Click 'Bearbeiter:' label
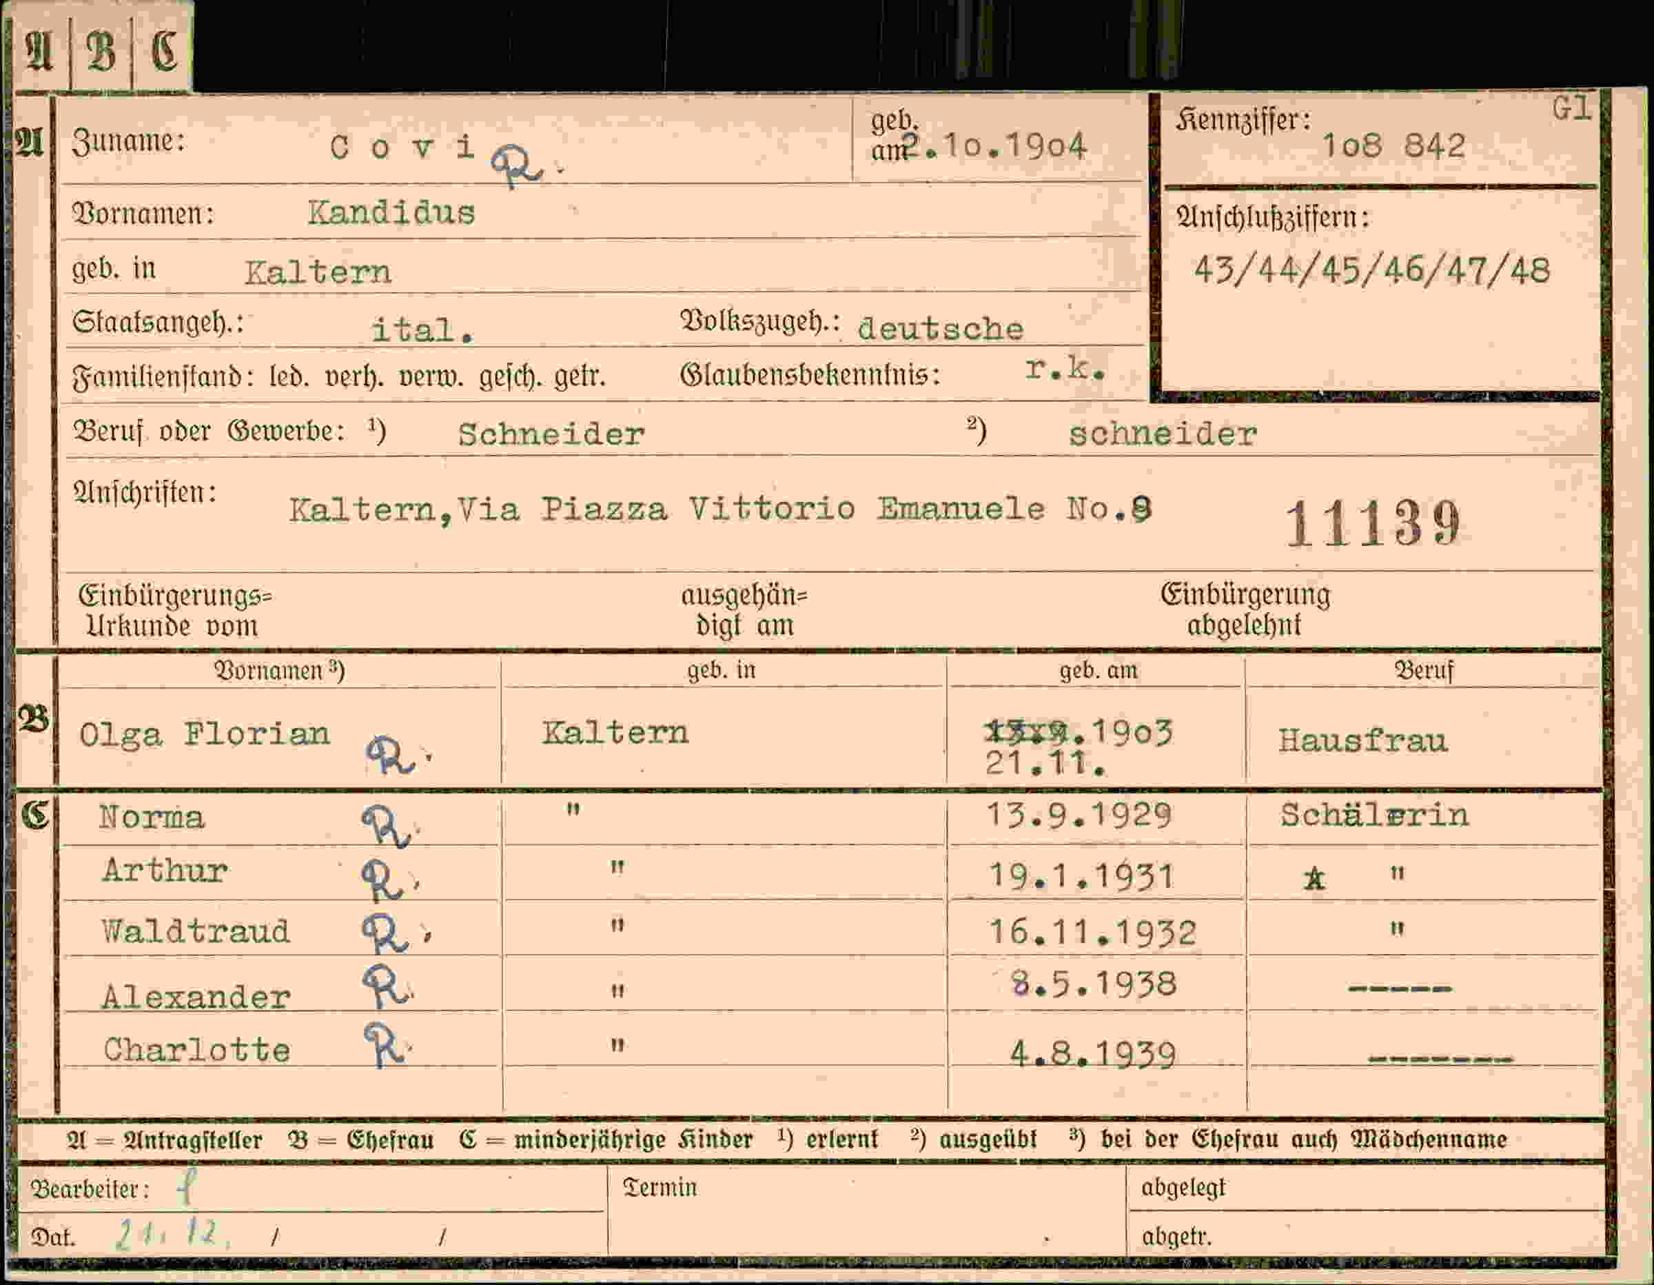Image resolution: width=1654 pixels, height=1285 pixels. coord(90,1190)
